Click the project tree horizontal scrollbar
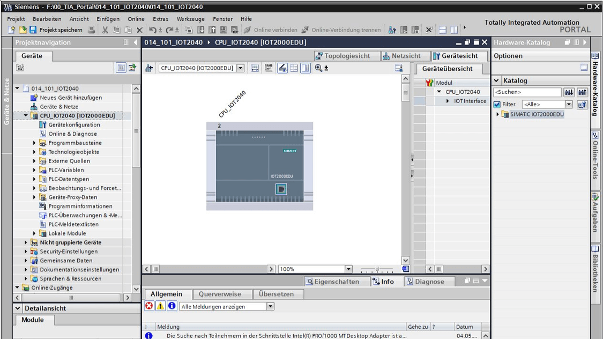The width and height of the screenshot is (603, 339). click(71, 298)
